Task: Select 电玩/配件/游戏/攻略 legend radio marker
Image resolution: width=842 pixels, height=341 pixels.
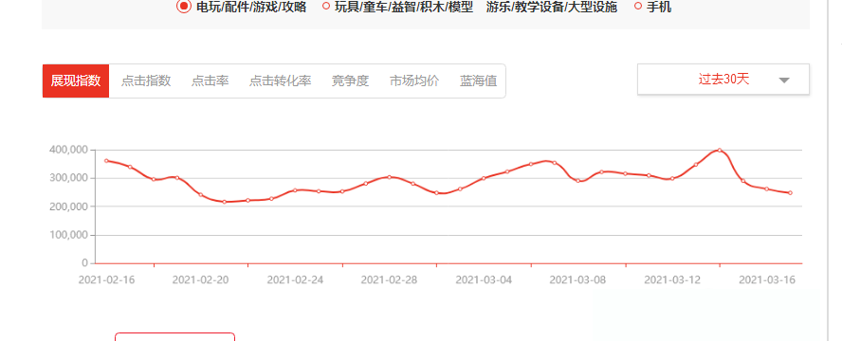Action: coord(184,7)
